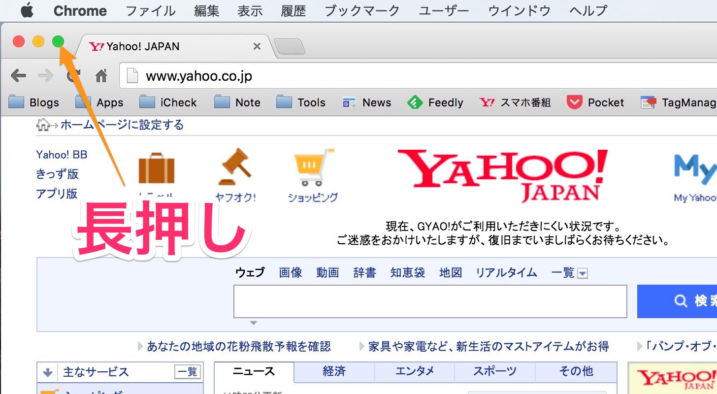Select the 地図 search category
This screenshot has height=394, width=717.
[x=451, y=272]
